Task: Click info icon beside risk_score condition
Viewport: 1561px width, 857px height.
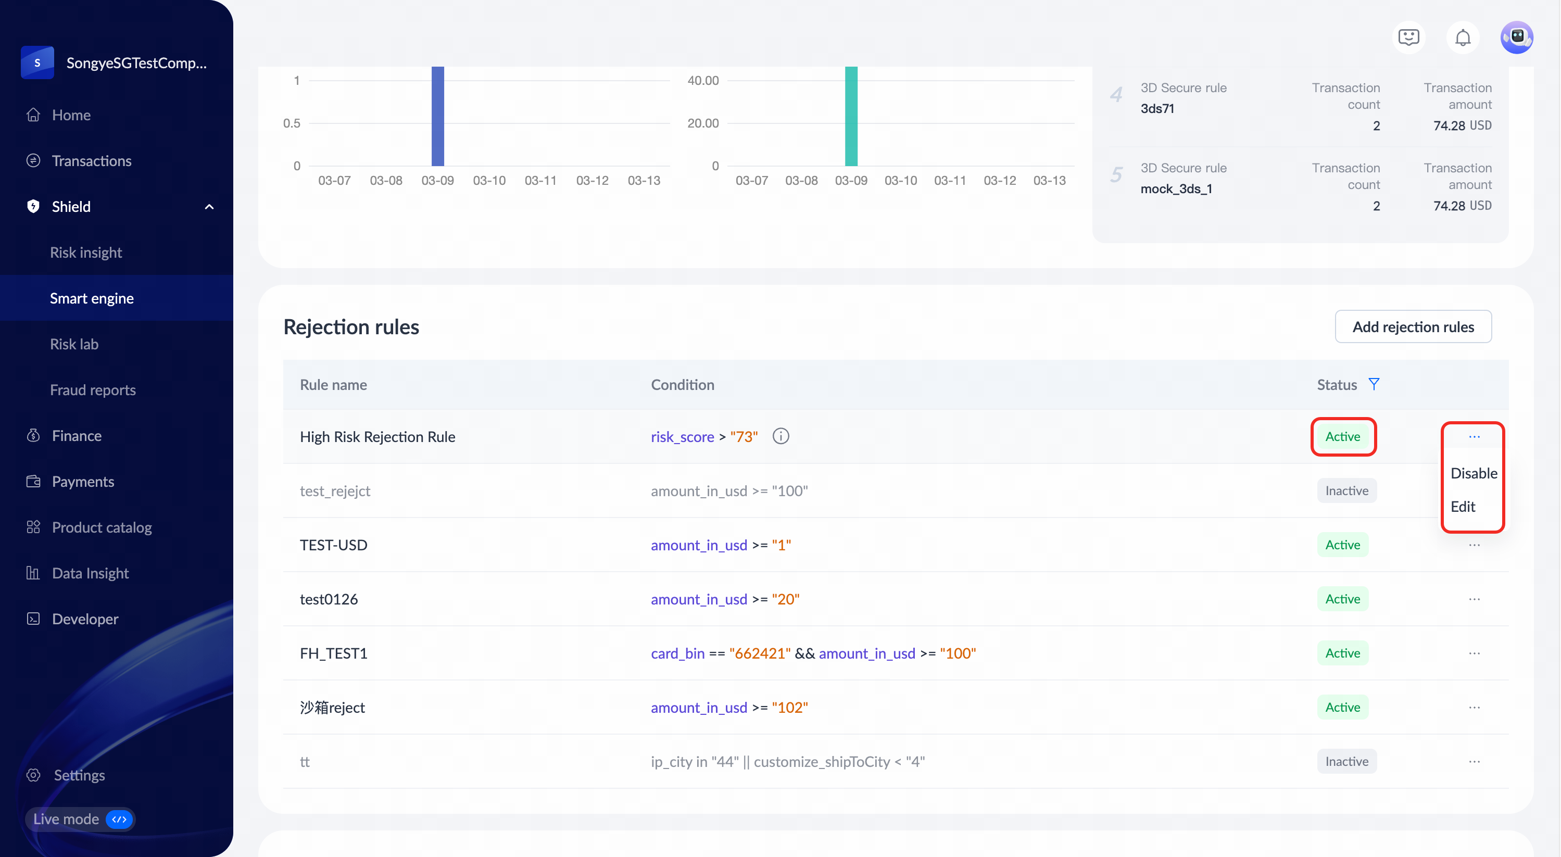Action: [x=781, y=436]
